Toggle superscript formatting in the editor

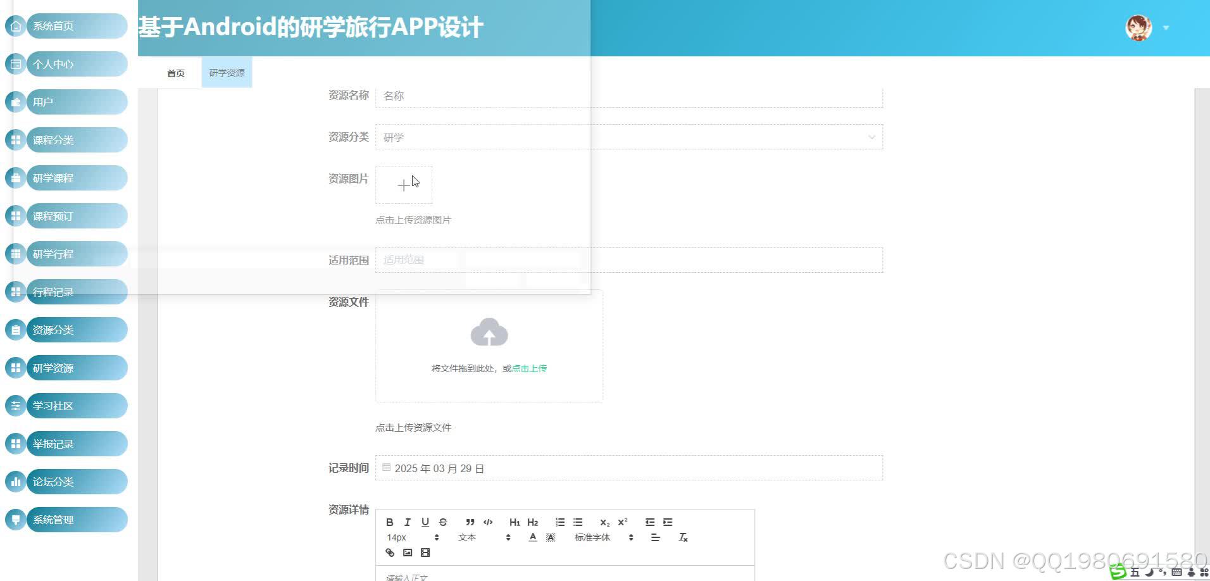623,522
